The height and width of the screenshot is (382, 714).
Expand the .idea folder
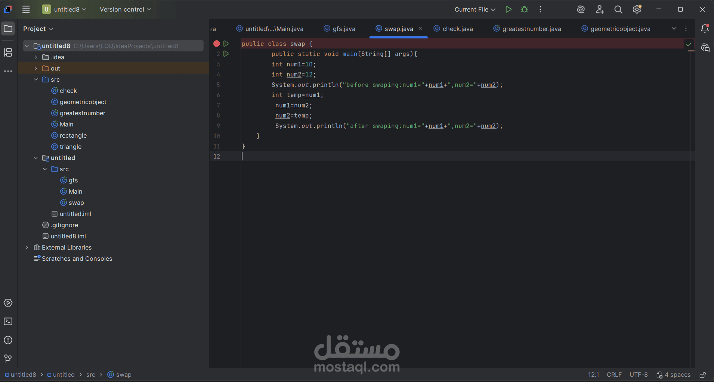pos(36,57)
